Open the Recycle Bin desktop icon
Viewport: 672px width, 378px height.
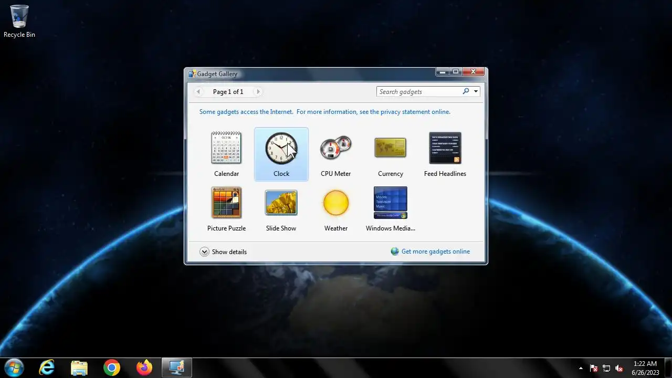pyautogui.click(x=19, y=21)
